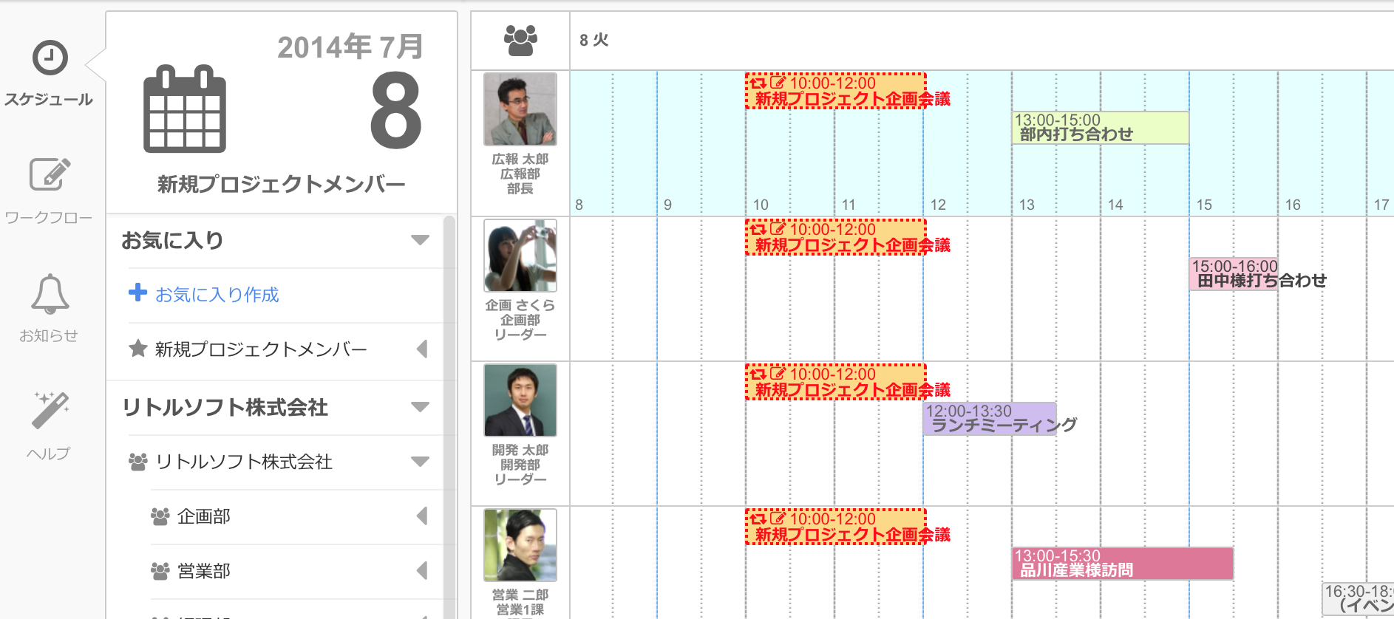
Task: Open ランチミーティング 12:00-13:30 event
Action: 990,419
